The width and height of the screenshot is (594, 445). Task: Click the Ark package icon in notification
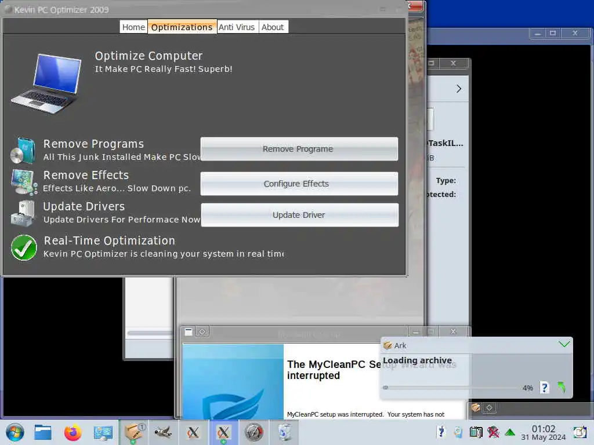click(x=387, y=345)
